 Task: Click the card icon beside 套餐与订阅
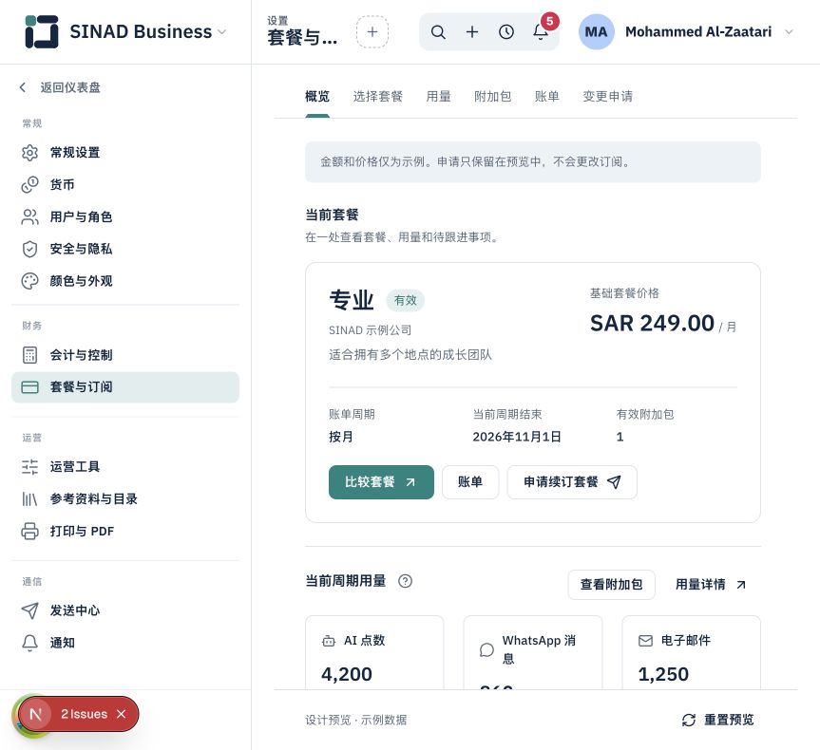tap(29, 387)
